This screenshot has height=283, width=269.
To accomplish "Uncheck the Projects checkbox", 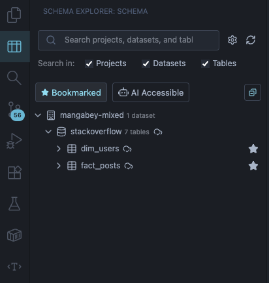I will click(x=89, y=64).
